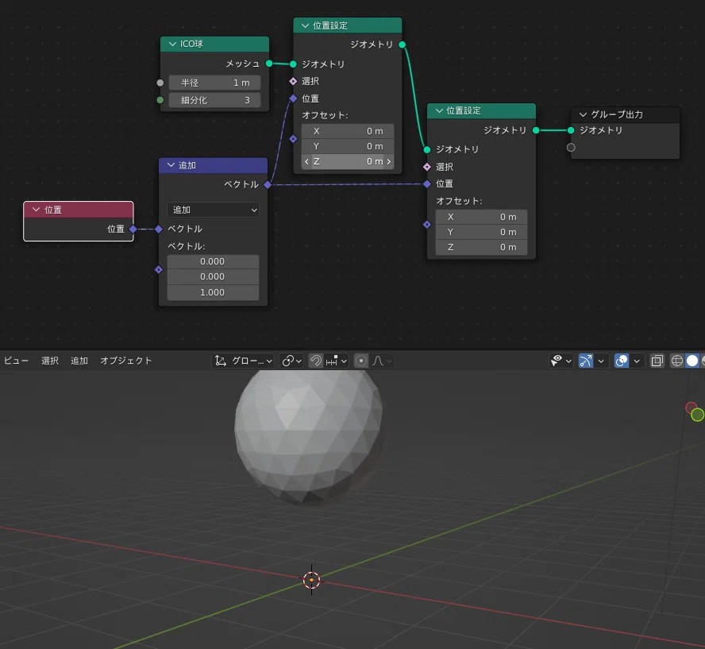Click the ジオメトリ input socket of first 位置設定
This screenshot has height=649, width=705.
(293, 64)
